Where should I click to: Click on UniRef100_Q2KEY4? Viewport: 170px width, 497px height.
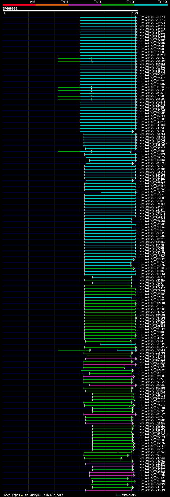point(152,210)
